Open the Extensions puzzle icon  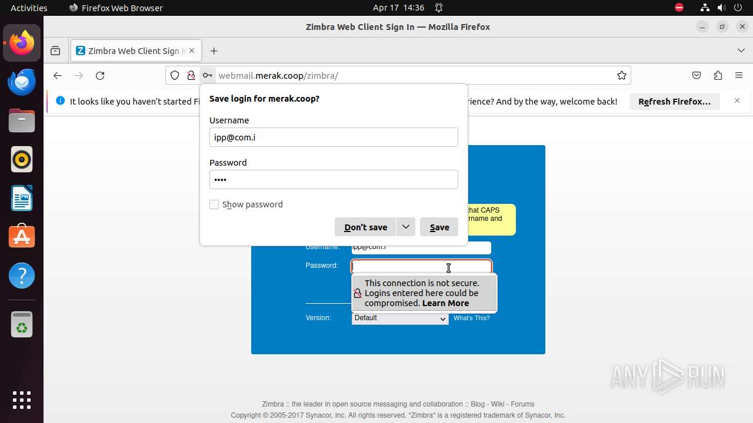718,75
